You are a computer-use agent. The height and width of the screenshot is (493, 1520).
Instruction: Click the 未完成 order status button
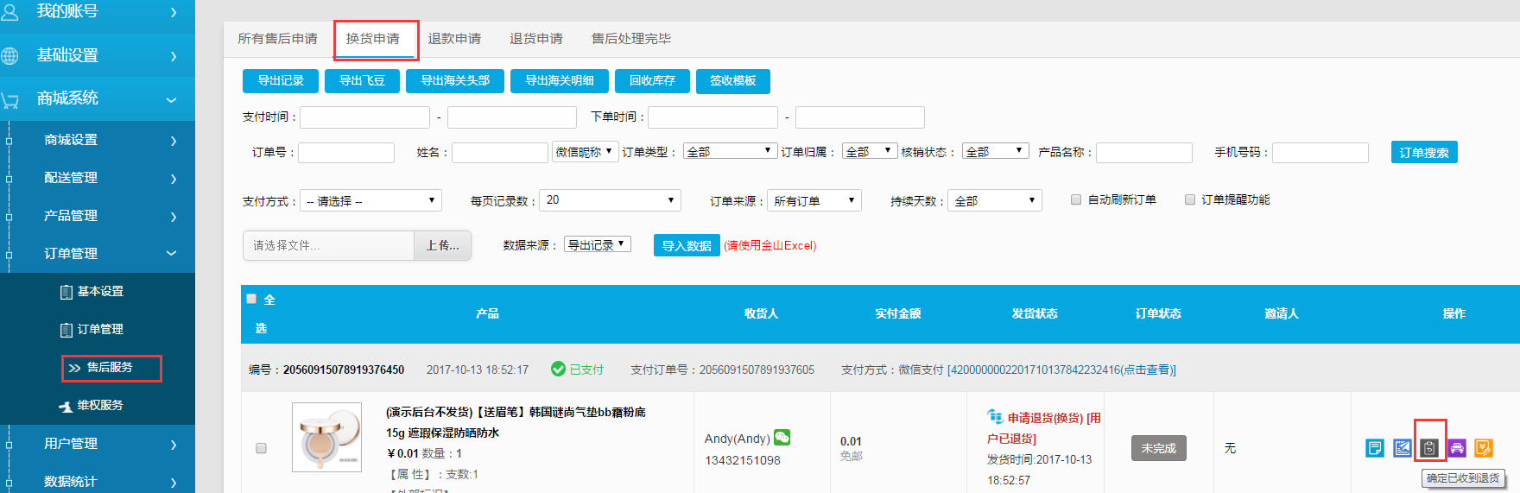[x=1159, y=448]
